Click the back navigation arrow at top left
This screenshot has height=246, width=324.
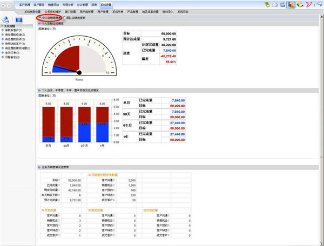pyautogui.click(x=3, y=5)
